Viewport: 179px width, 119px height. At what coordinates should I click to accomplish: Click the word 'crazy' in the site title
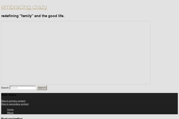coord(40,7)
